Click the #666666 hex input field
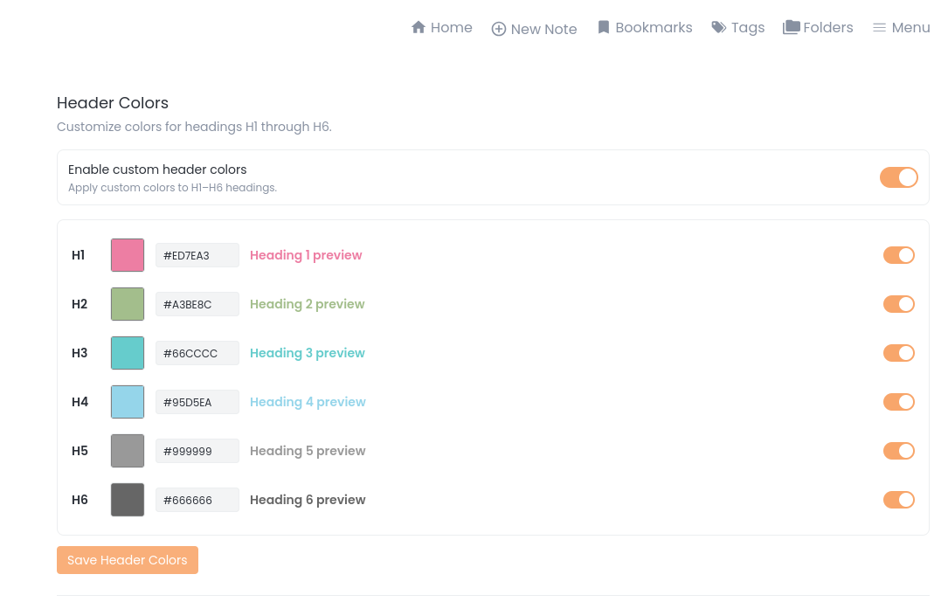 point(197,500)
